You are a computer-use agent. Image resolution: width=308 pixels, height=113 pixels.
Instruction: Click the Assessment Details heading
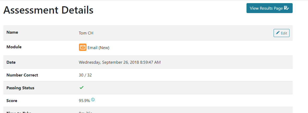48,10
